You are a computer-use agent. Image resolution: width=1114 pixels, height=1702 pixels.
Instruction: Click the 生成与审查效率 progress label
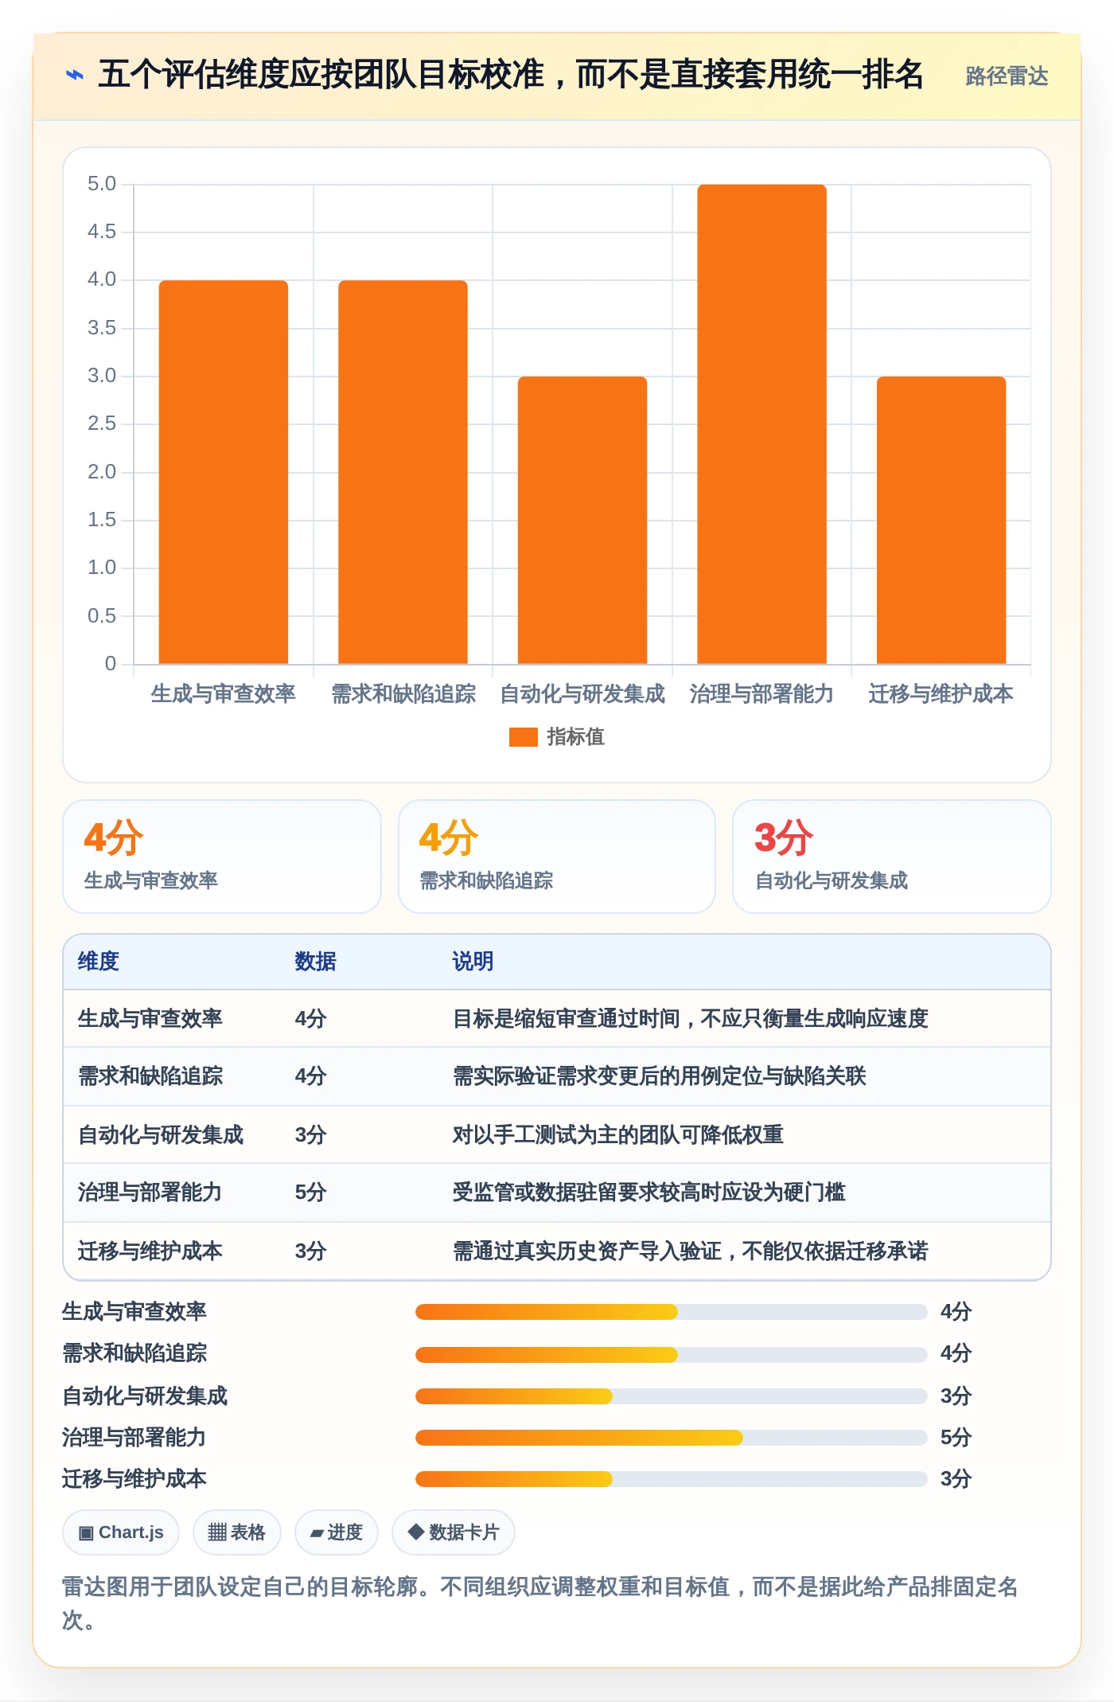(x=134, y=1312)
